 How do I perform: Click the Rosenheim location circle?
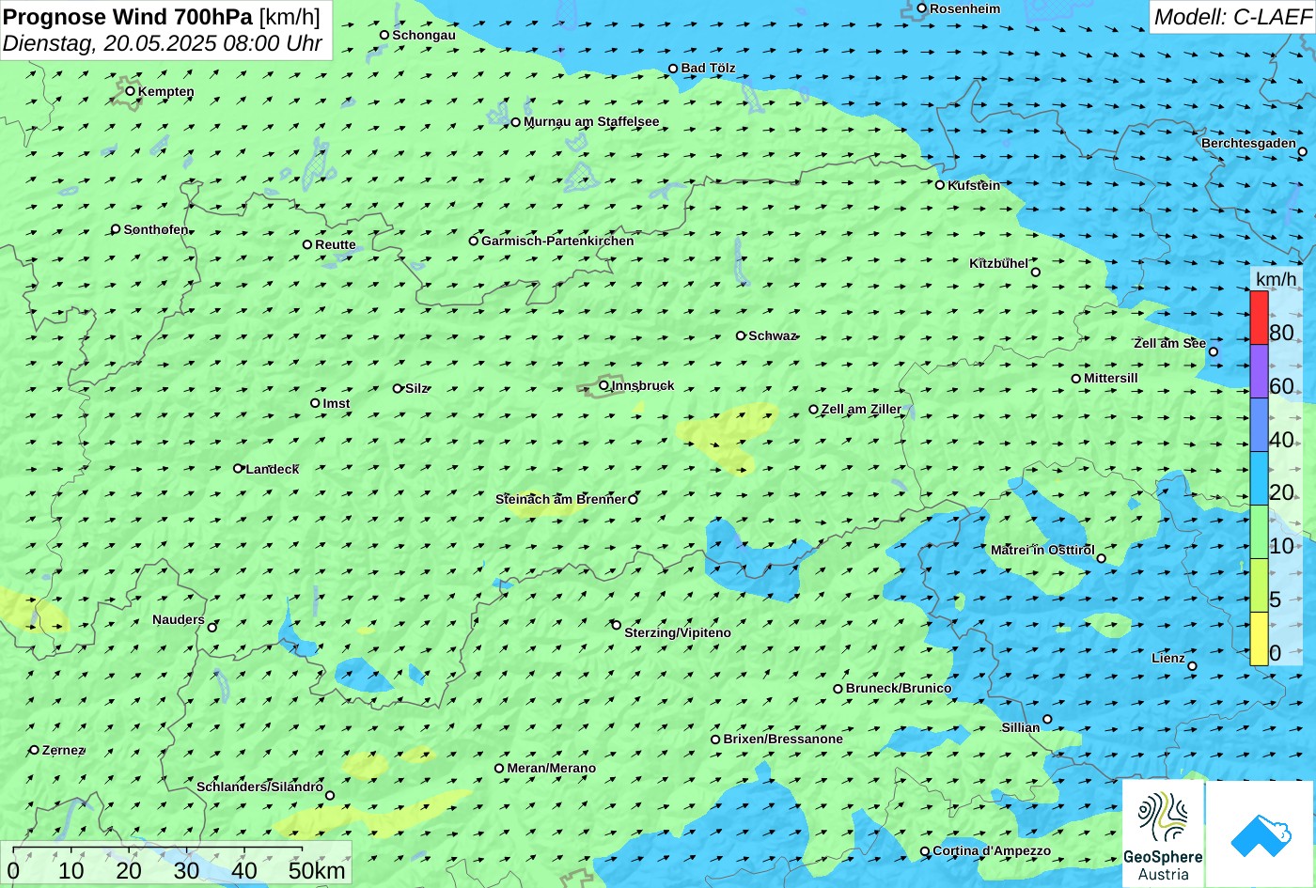tap(922, 8)
